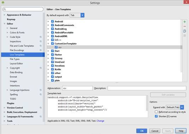
Task: Click the Cancel button
Action: coord(155,131)
